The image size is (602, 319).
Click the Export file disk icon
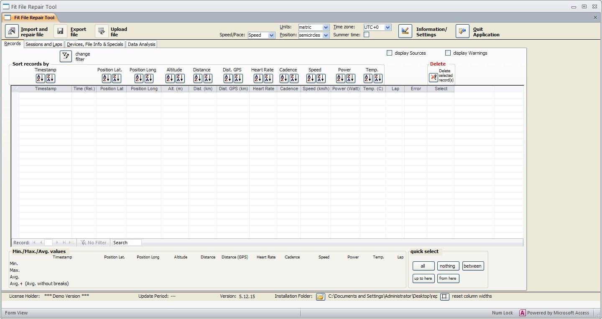pyautogui.click(x=61, y=31)
